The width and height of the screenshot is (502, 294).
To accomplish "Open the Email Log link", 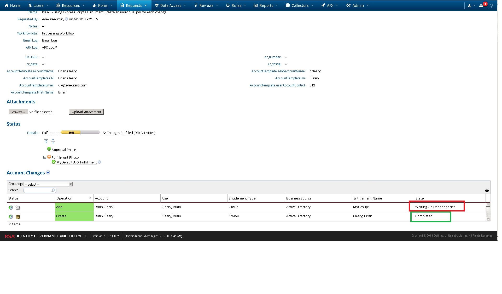I will [x=49, y=40].
